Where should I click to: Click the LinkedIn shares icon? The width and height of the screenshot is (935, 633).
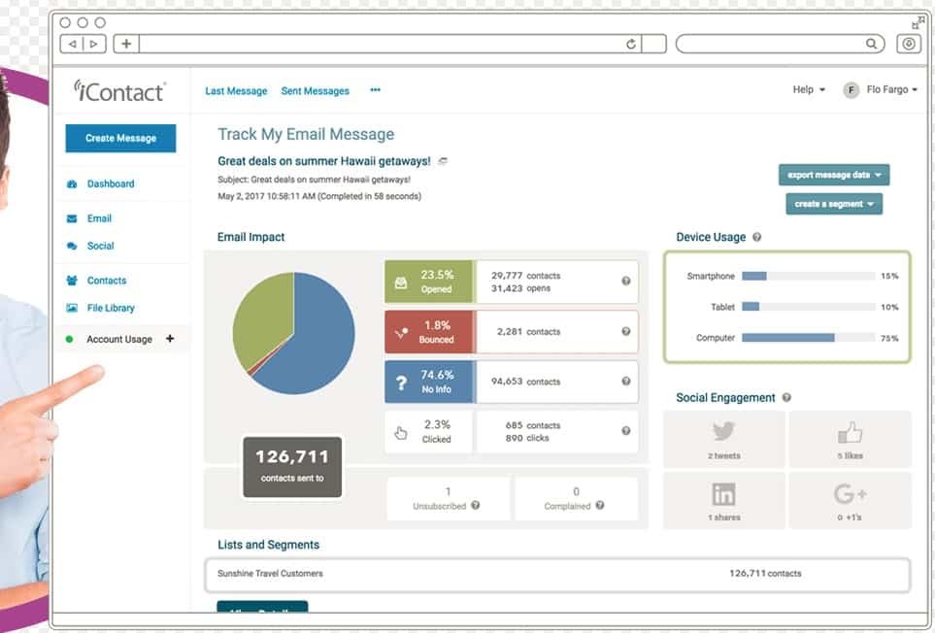(723, 494)
